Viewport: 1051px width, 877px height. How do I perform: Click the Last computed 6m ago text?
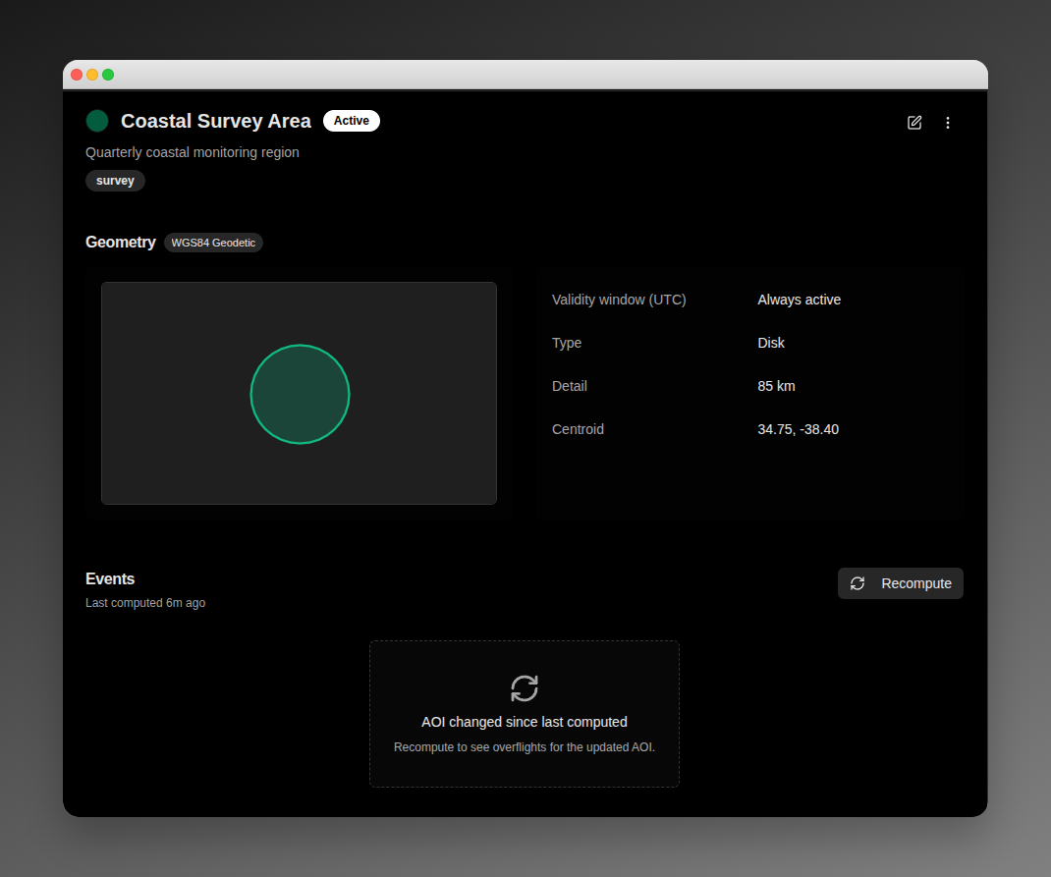click(145, 603)
